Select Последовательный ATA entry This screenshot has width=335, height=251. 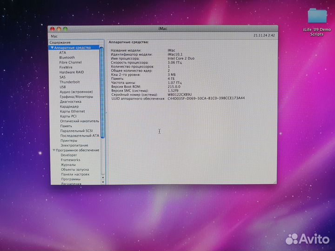(x=80, y=136)
